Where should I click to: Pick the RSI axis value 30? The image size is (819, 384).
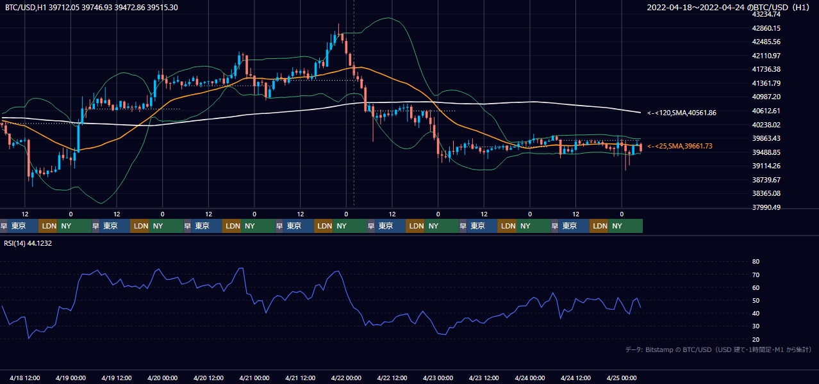(756, 326)
